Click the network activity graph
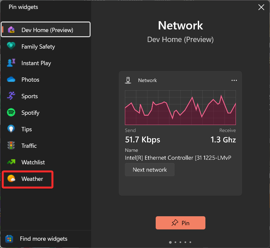The height and width of the screenshot is (248, 270). coord(180,107)
